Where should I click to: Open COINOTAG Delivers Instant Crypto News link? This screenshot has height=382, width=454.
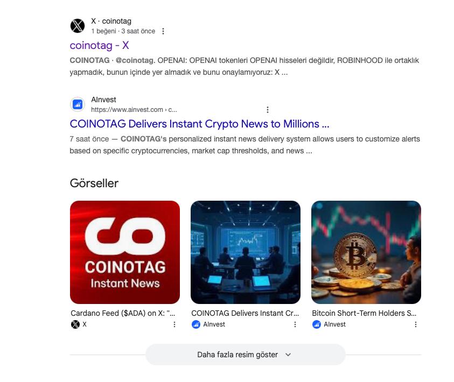(x=199, y=124)
